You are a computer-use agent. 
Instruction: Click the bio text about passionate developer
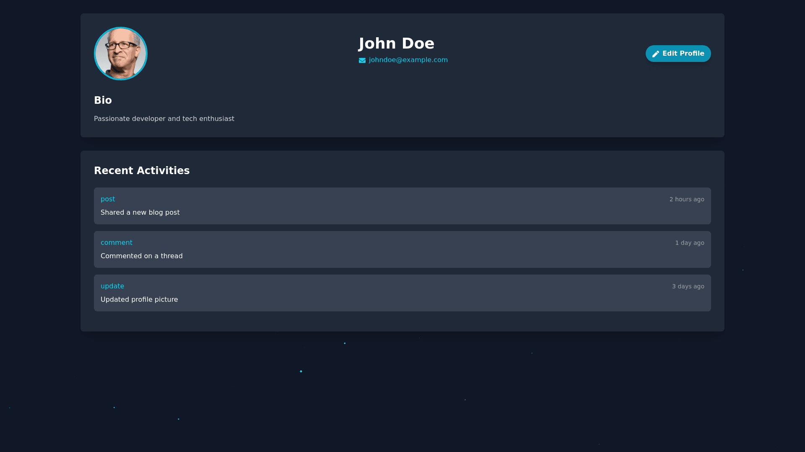click(x=164, y=119)
